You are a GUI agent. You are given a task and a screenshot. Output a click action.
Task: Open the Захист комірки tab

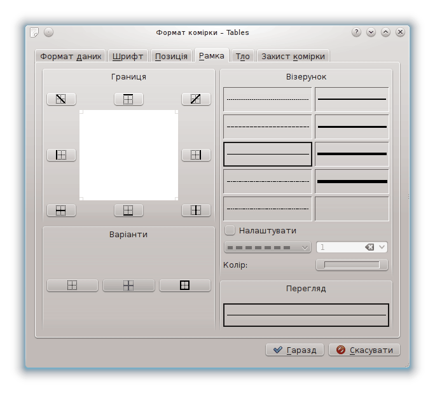[x=293, y=56]
